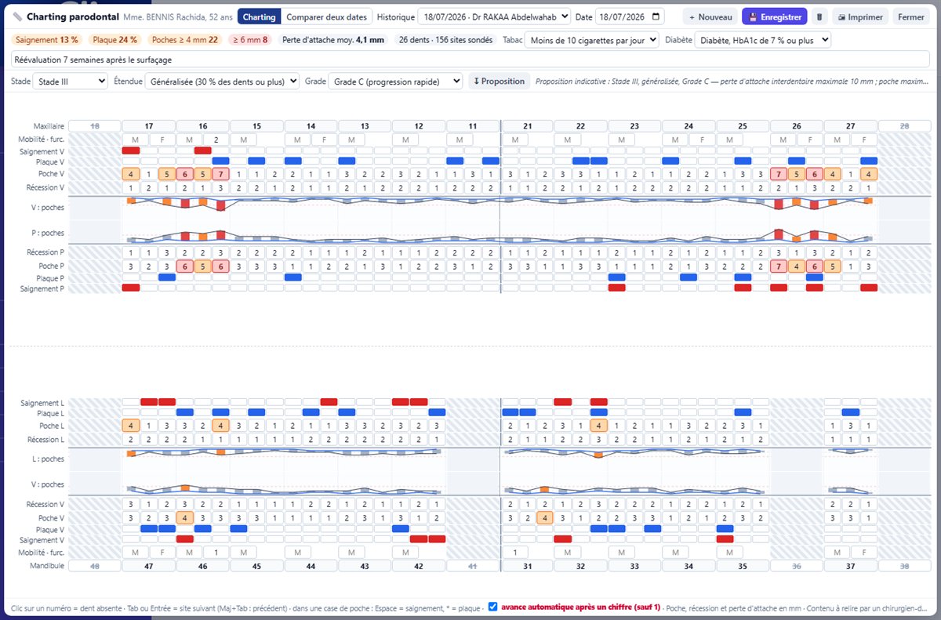
Task: Restore absent tooth 28
Action: [x=905, y=125]
